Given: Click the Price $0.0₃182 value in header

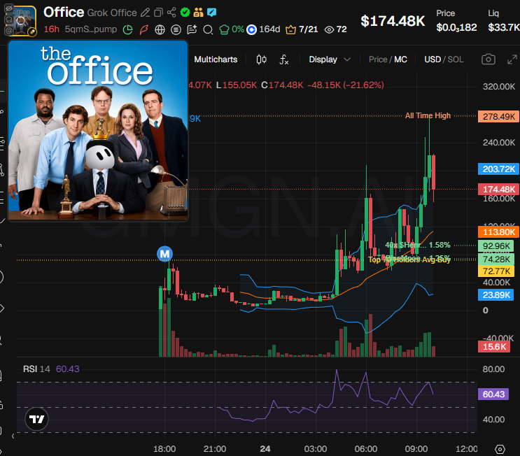Looking at the screenshot, I should (x=456, y=27).
